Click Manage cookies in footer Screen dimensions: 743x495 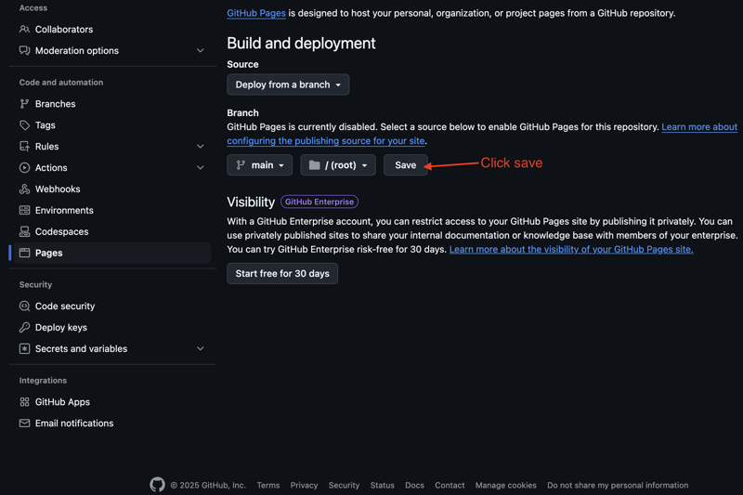[505, 485]
